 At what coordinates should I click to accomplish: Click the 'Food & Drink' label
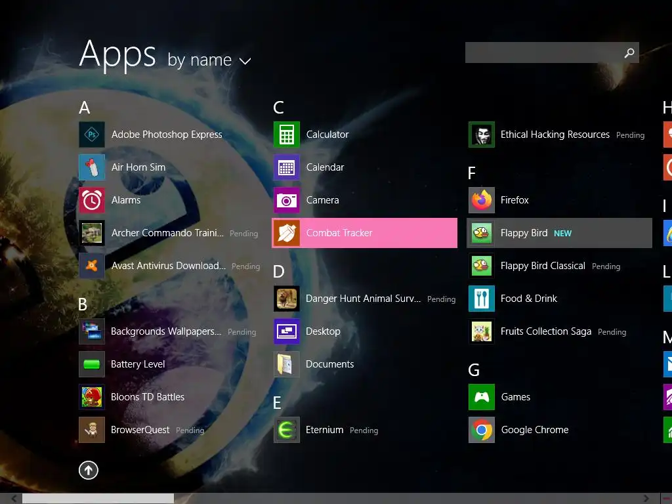click(x=529, y=299)
